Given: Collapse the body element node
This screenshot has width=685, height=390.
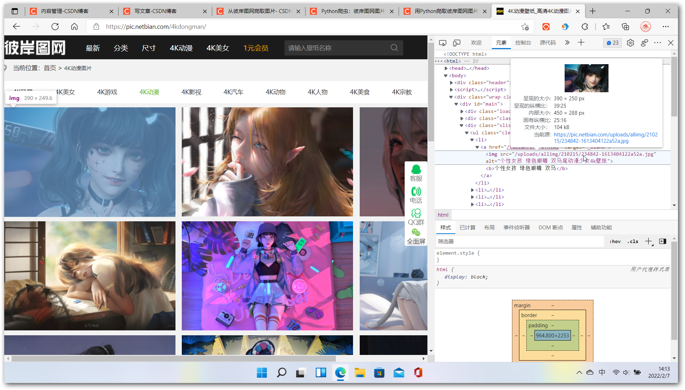Looking at the screenshot, I should pyautogui.click(x=446, y=76).
